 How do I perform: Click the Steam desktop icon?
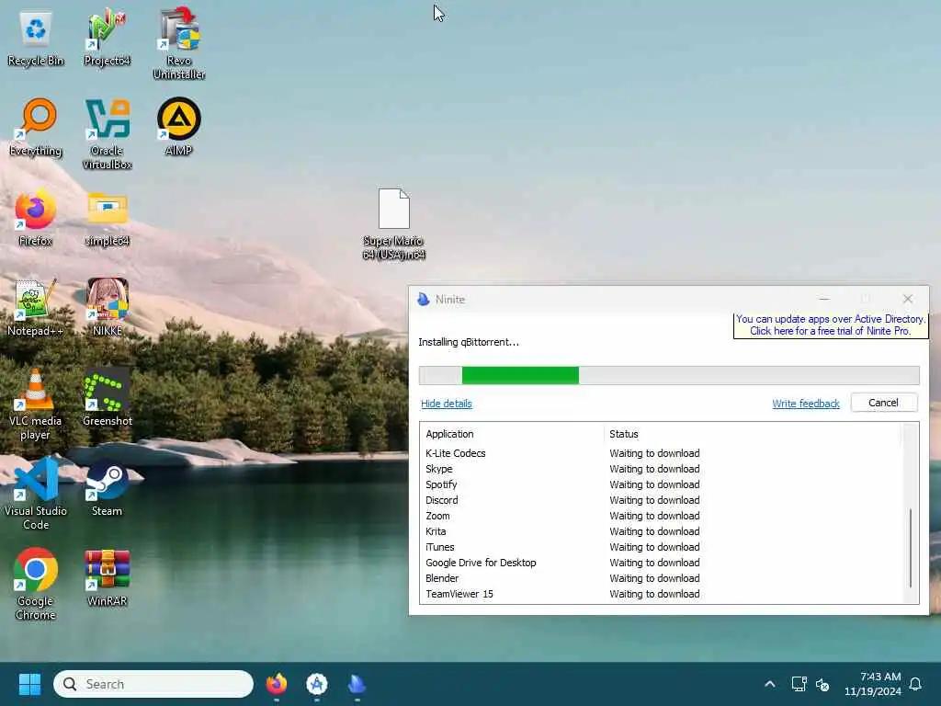107,487
